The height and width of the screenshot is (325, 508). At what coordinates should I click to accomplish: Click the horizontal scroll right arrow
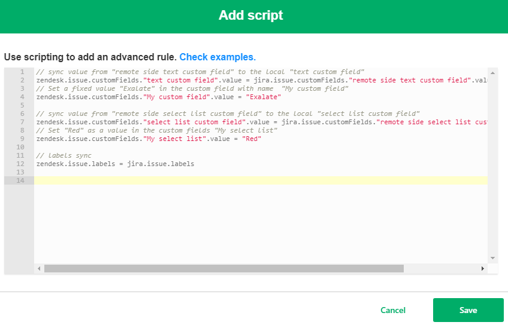pos(482,268)
